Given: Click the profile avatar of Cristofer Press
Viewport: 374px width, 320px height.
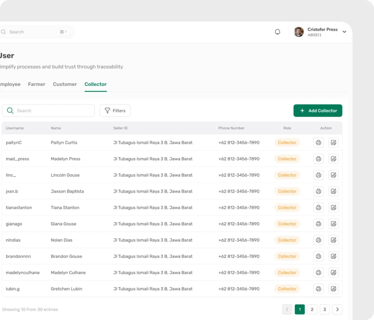Looking at the screenshot, I should tap(299, 32).
